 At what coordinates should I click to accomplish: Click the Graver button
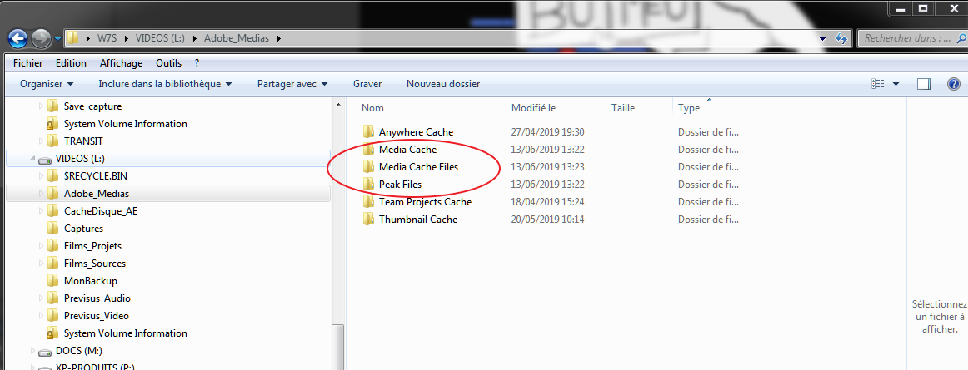pyautogui.click(x=367, y=84)
